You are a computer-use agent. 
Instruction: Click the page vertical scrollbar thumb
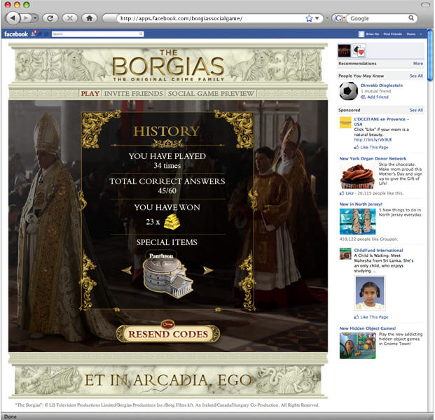coord(430,55)
